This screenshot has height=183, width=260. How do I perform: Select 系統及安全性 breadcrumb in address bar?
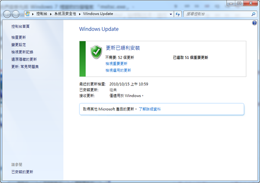point(65,14)
